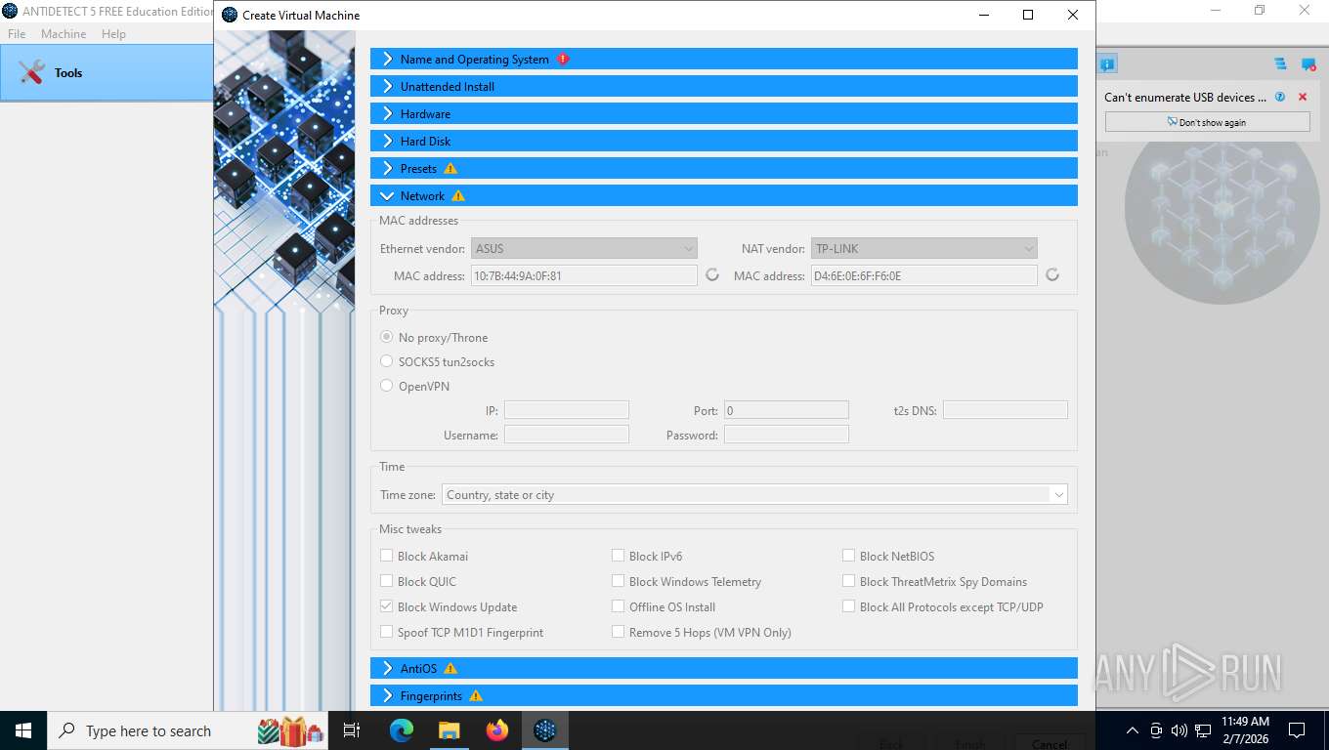The height and width of the screenshot is (750, 1329).
Task: Expand the Hard Disk section
Action: [x=724, y=141]
